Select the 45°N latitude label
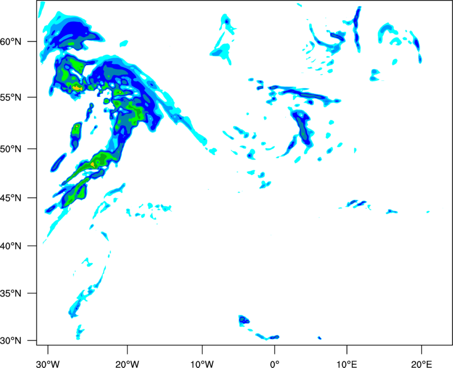The image size is (453, 368). pos(11,198)
